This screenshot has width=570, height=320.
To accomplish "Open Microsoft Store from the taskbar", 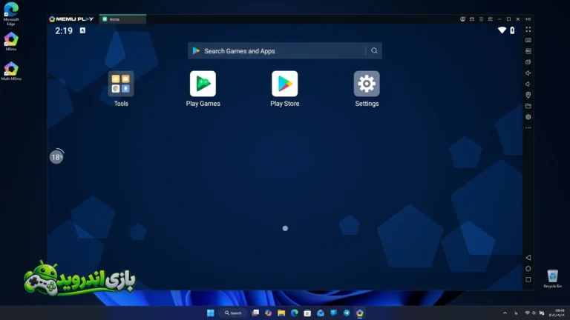I will 307,313.
